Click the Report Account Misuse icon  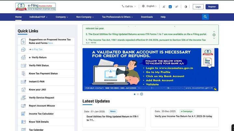[x=23, y=106]
